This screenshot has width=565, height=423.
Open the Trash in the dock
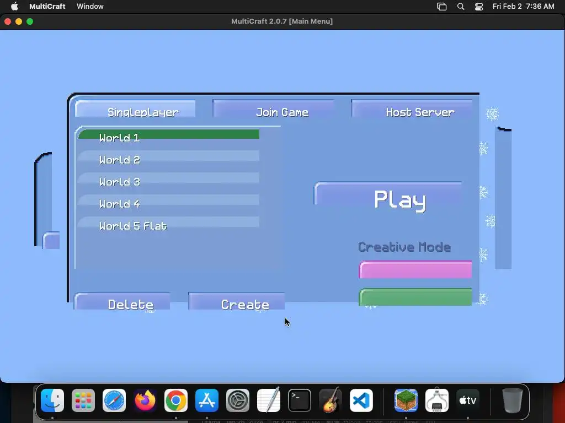pyautogui.click(x=513, y=400)
